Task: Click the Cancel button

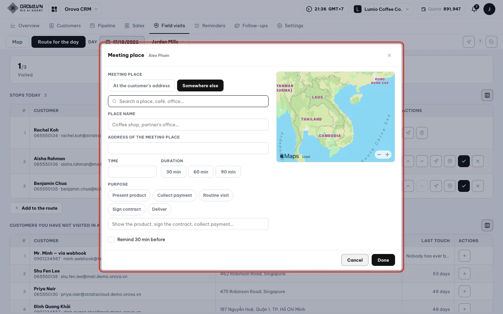Action: coord(355,260)
